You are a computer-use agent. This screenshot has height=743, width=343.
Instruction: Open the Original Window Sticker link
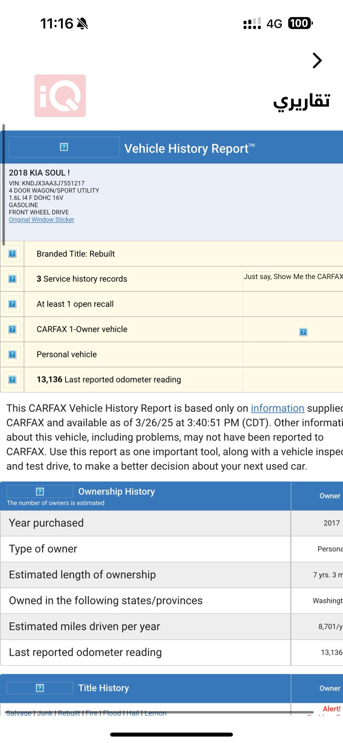point(42,219)
